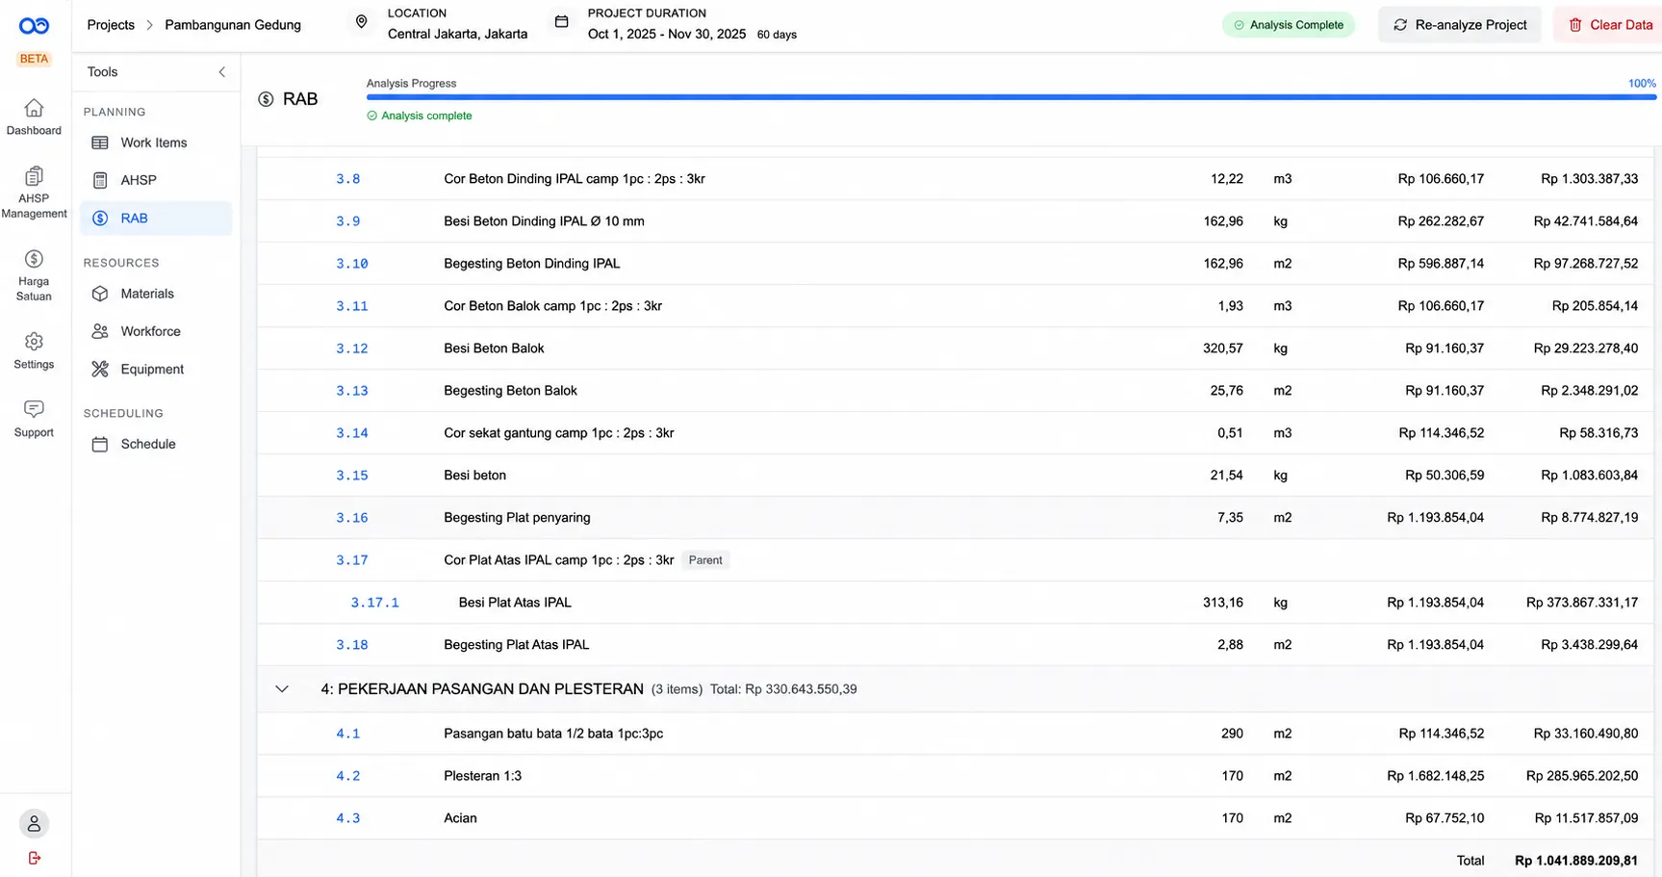
Task: Click the BETA badge
Action: [x=34, y=59]
